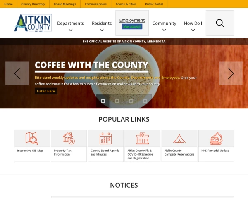The width and height of the screenshot is (248, 198).
Task: Open Board Meetings in top bar
Action: pos(65,4)
